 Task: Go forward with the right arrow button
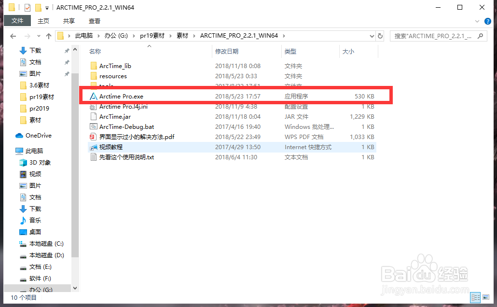pos(28,36)
